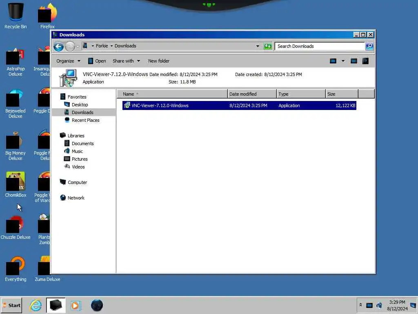Image resolution: width=418 pixels, height=314 pixels.
Task: Select Network in the navigation pane
Action: coord(76,198)
